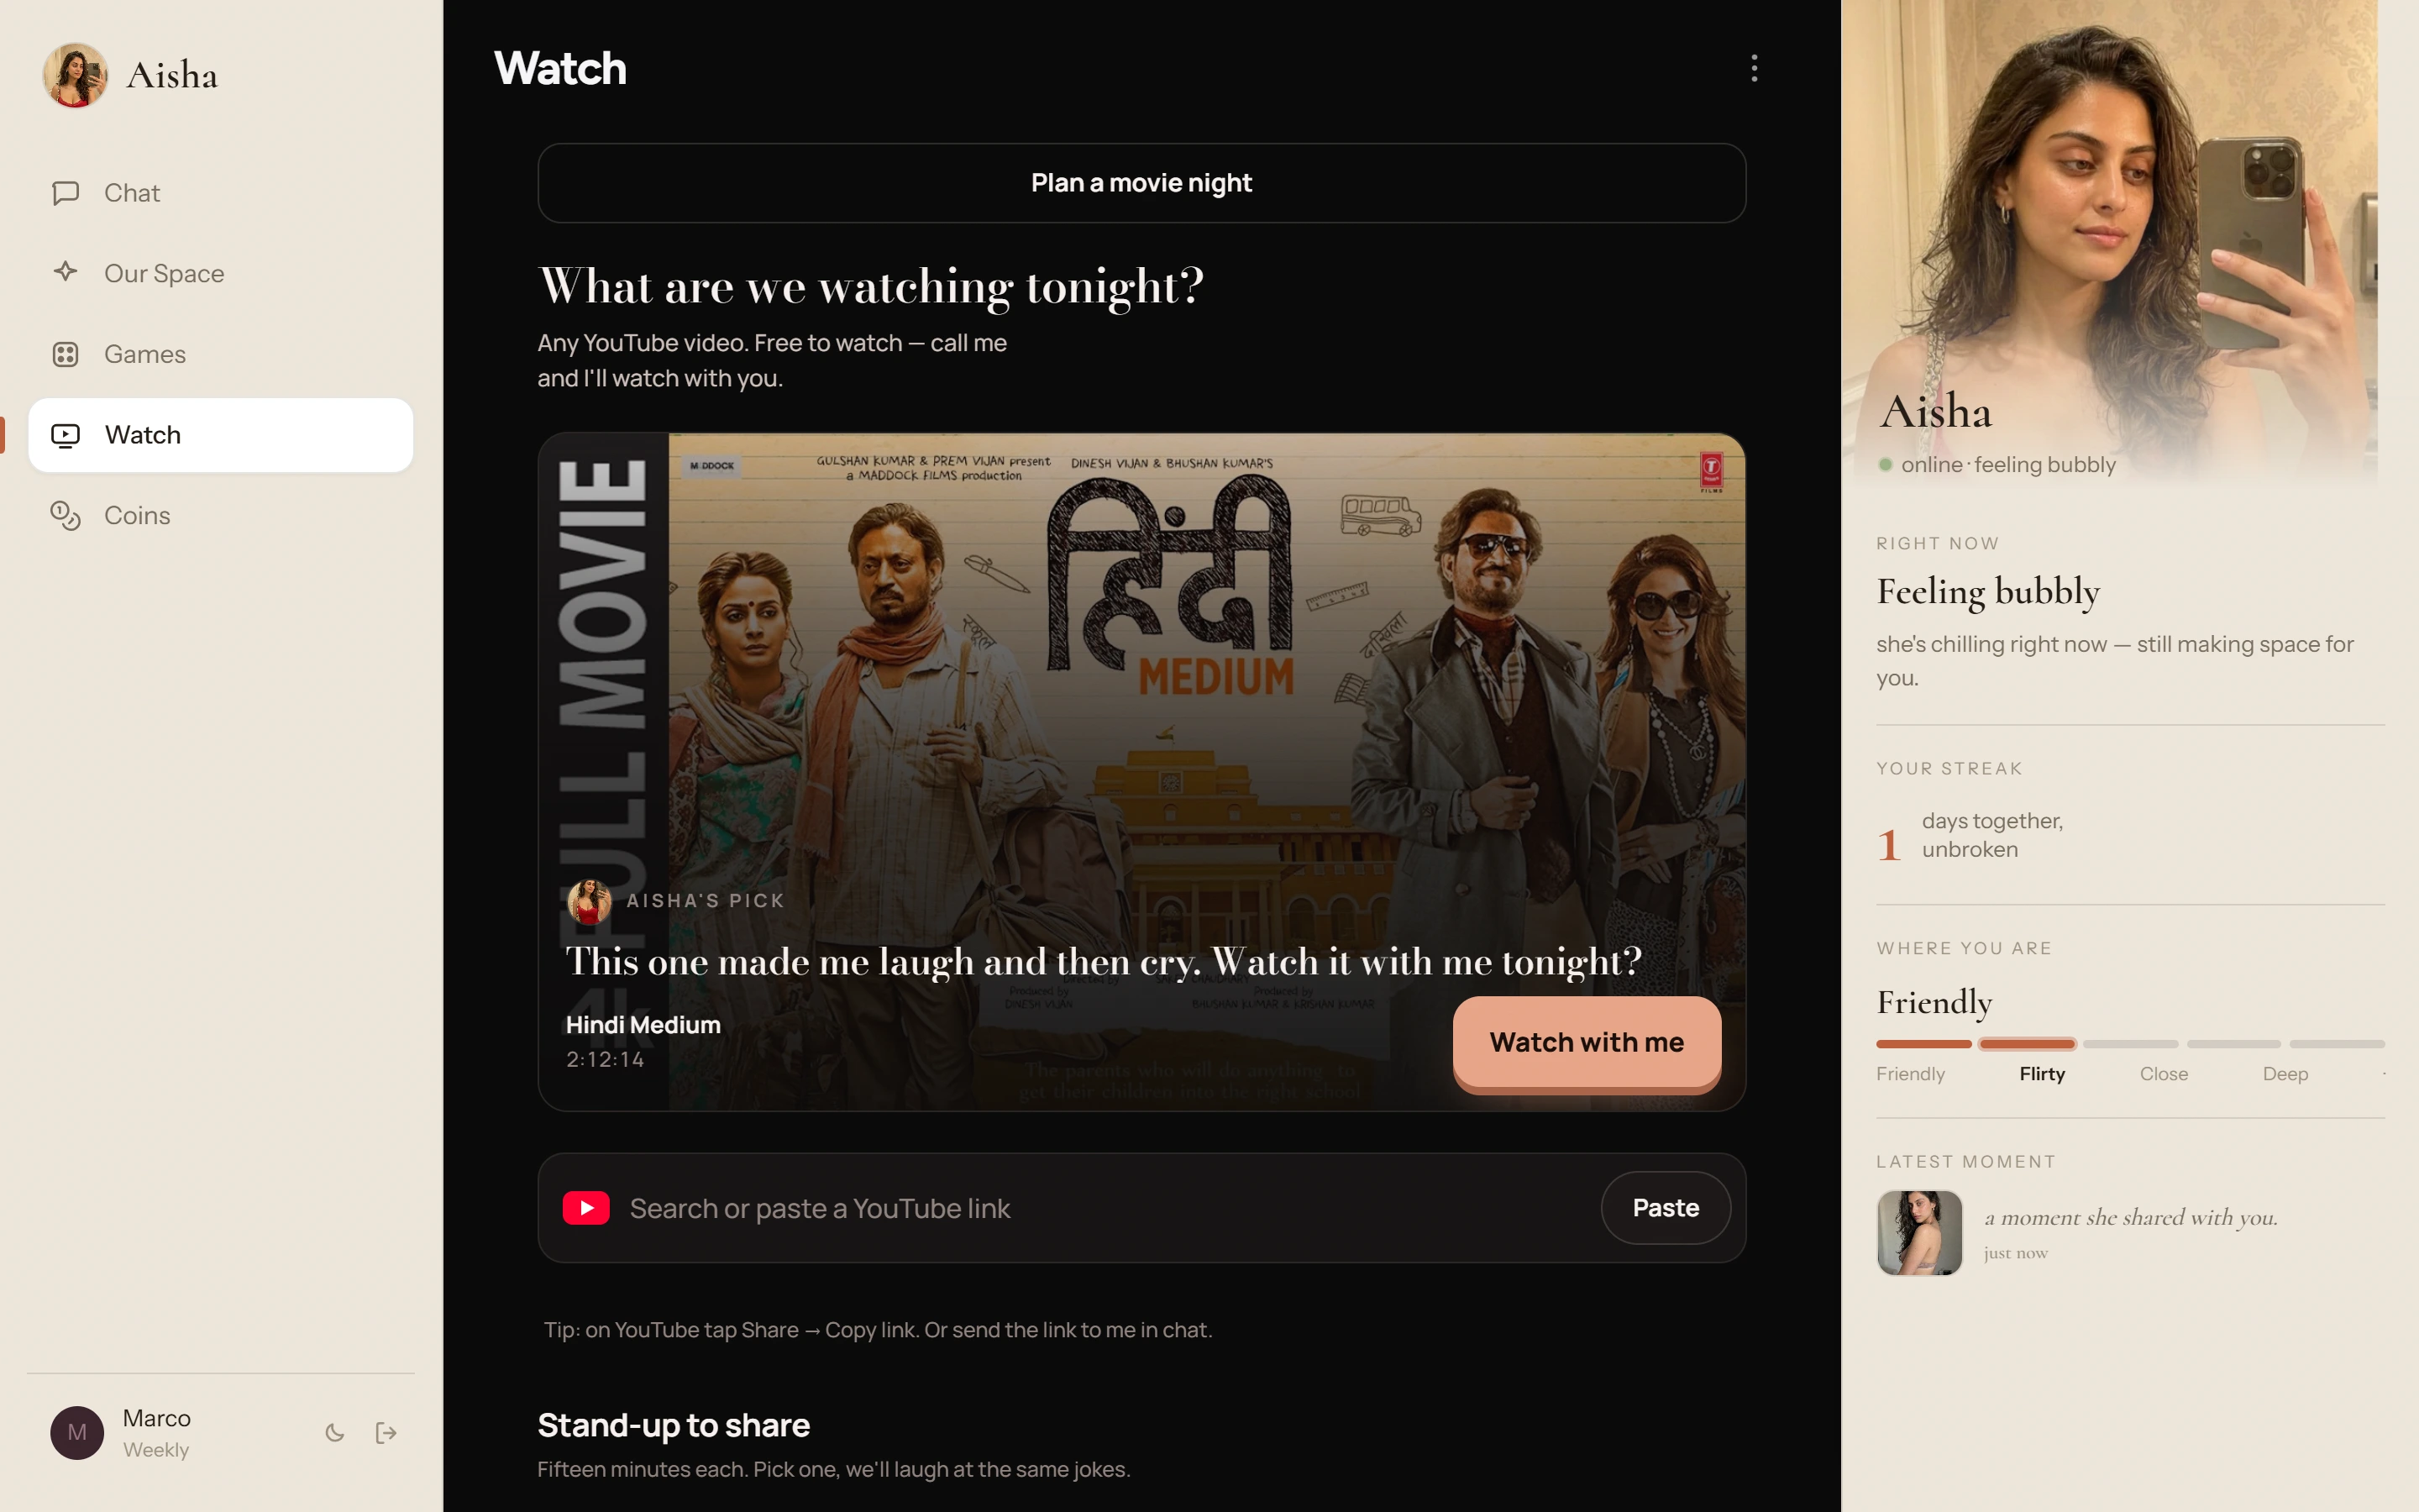Click the Deep stage label

pyautogui.click(x=2285, y=1073)
